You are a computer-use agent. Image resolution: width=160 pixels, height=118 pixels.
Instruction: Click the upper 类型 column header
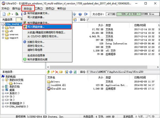tap(108, 25)
